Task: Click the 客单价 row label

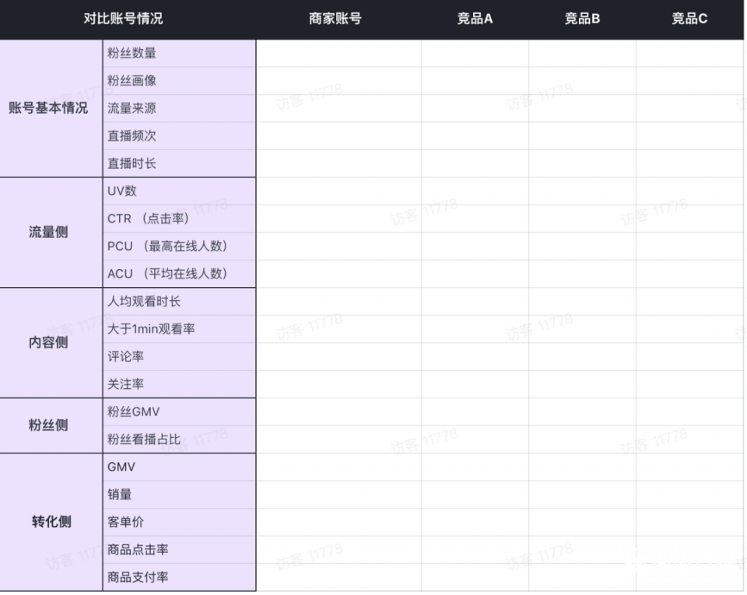Action: pyautogui.click(x=178, y=522)
